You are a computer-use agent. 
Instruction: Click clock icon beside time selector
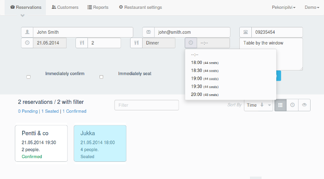pos(191,43)
